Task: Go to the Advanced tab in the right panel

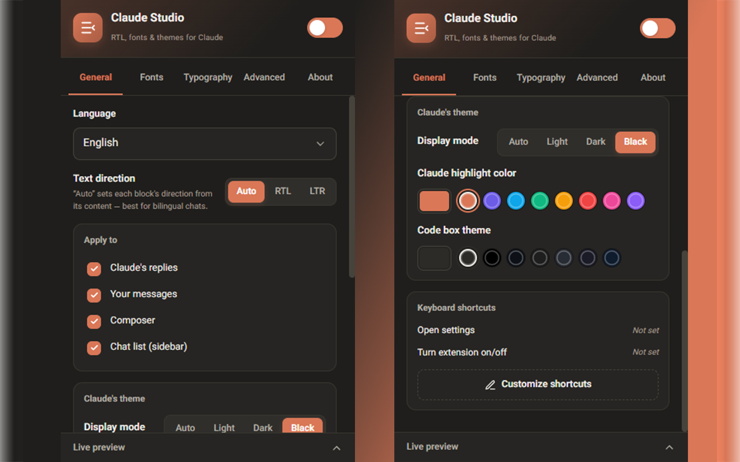Action: coord(597,77)
